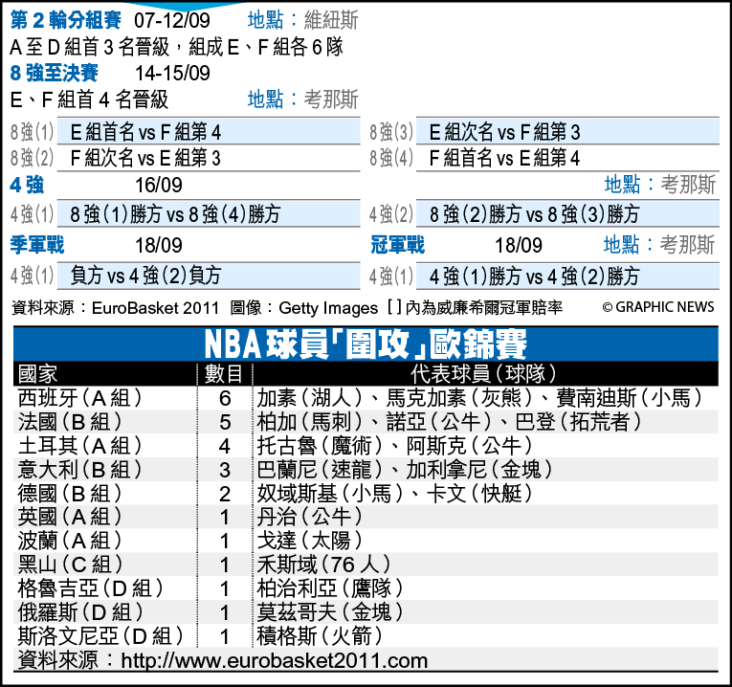Click the player 積格斯(火箭)

pos(321,636)
